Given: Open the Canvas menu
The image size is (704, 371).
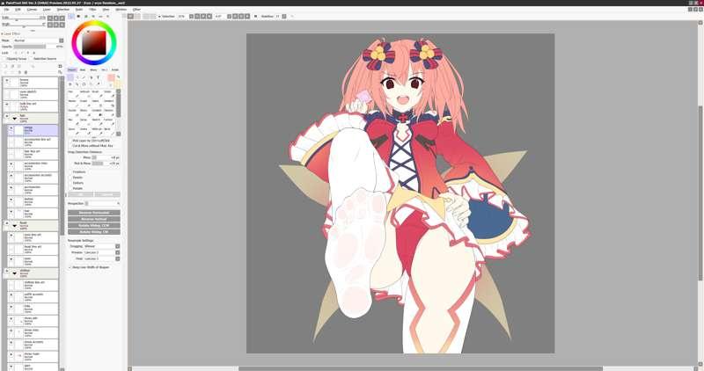Looking at the screenshot, I should (32, 10).
